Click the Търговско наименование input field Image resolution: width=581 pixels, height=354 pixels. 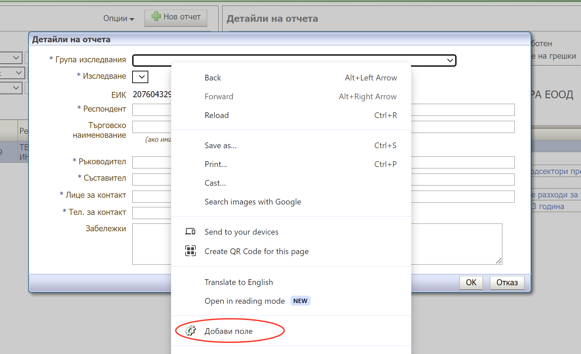(x=323, y=127)
